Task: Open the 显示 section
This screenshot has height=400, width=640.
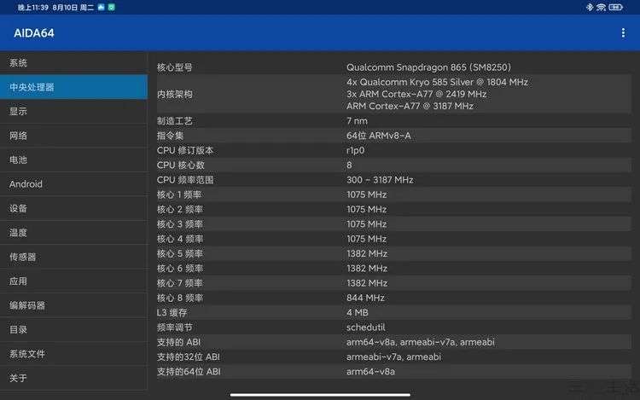Action: [73, 112]
